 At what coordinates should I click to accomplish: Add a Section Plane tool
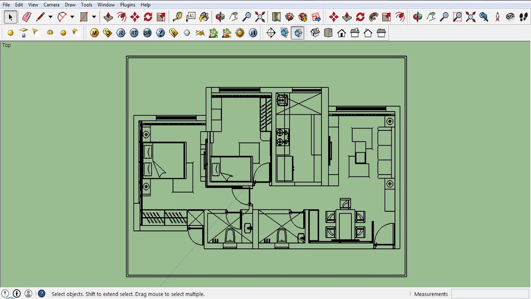pos(271,33)
